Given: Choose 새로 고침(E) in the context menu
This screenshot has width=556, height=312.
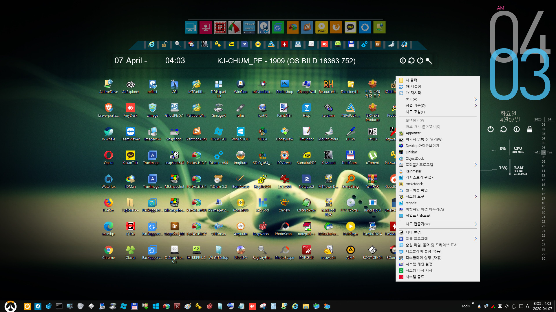Looking at the screenshot, I should [438, 112].
